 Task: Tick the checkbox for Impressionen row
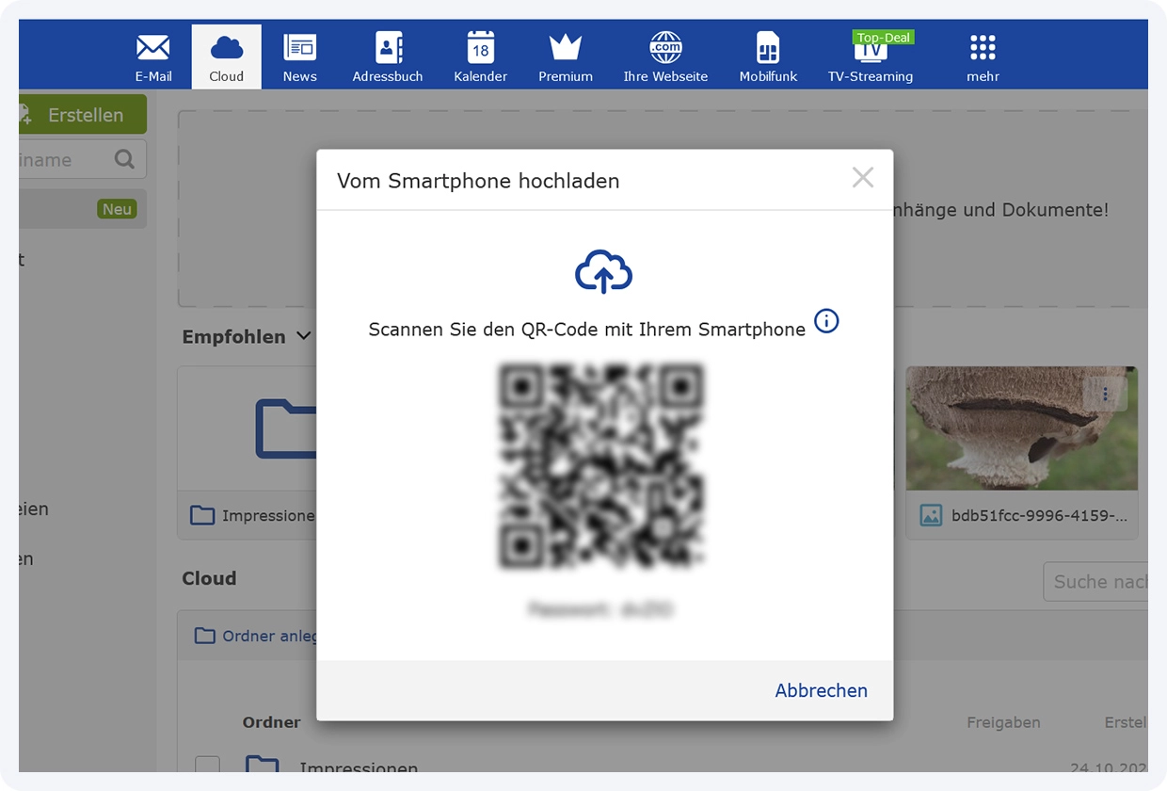(x=207, y=765)
